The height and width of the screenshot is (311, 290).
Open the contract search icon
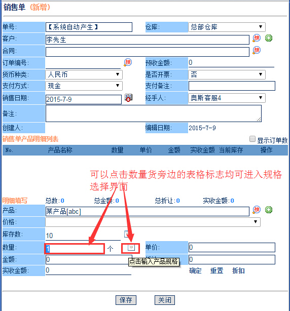coord(257,50)
